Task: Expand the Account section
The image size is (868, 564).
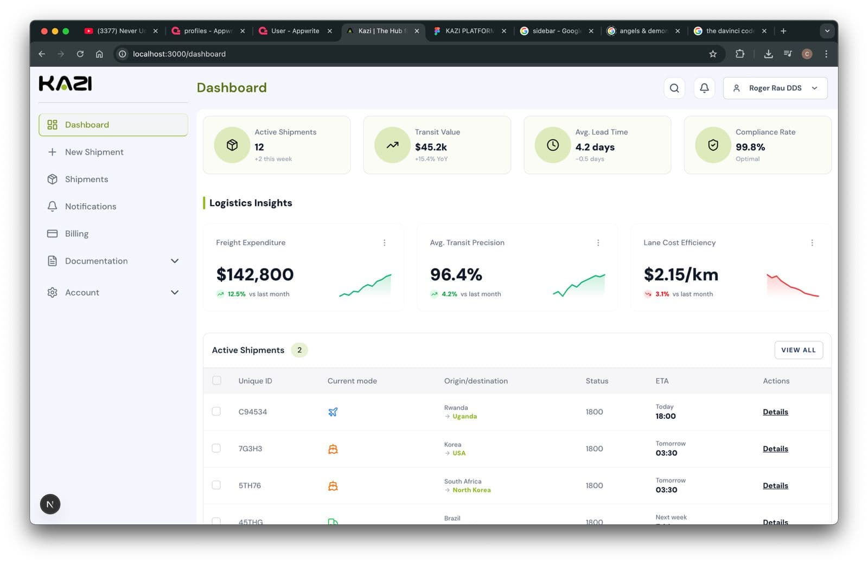Action: (x=175, y=292)
